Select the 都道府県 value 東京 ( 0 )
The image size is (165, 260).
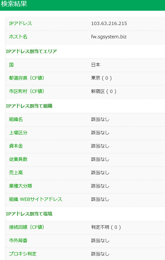tap(102, 78)
